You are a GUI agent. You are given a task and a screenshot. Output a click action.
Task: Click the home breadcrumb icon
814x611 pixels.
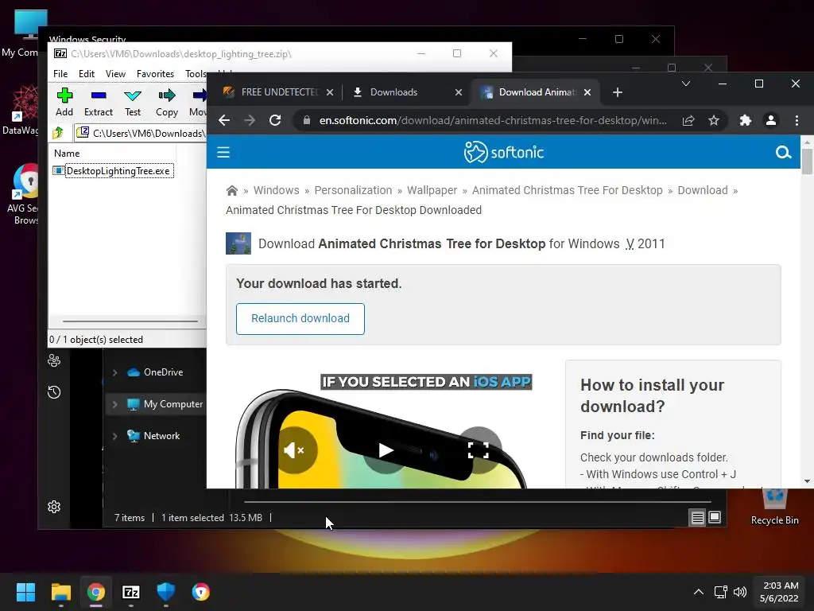[232, 191]
